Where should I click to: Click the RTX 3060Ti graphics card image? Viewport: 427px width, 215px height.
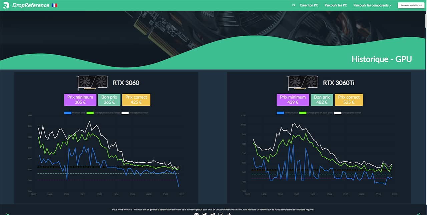pos(303,83)
